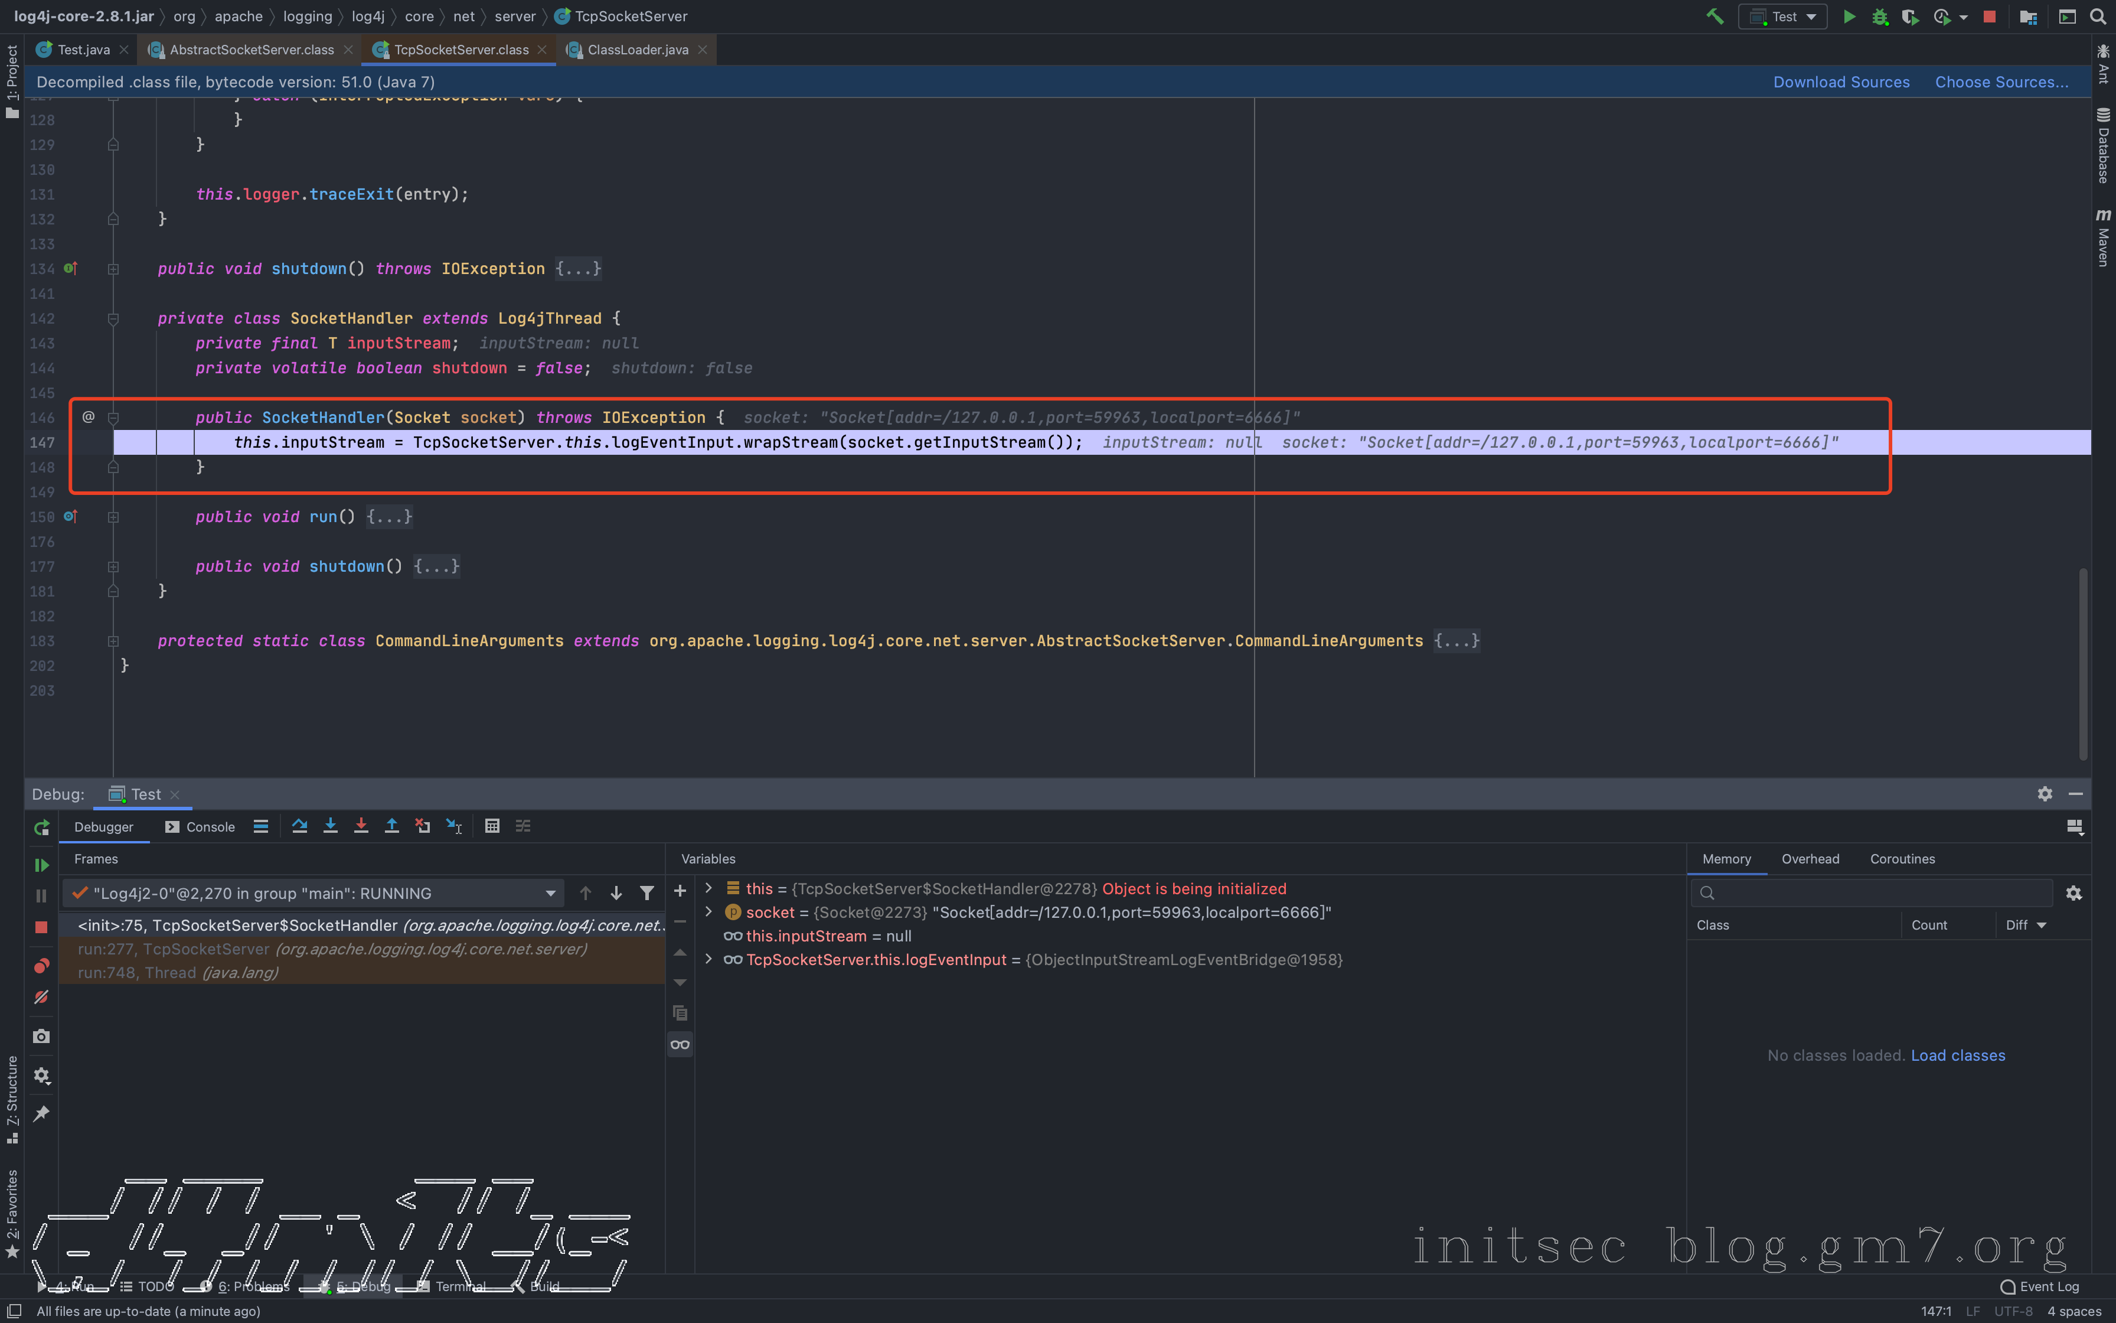Click the Run to Cursor icon
This screenshot has width=2116, height=1323.
454,826
